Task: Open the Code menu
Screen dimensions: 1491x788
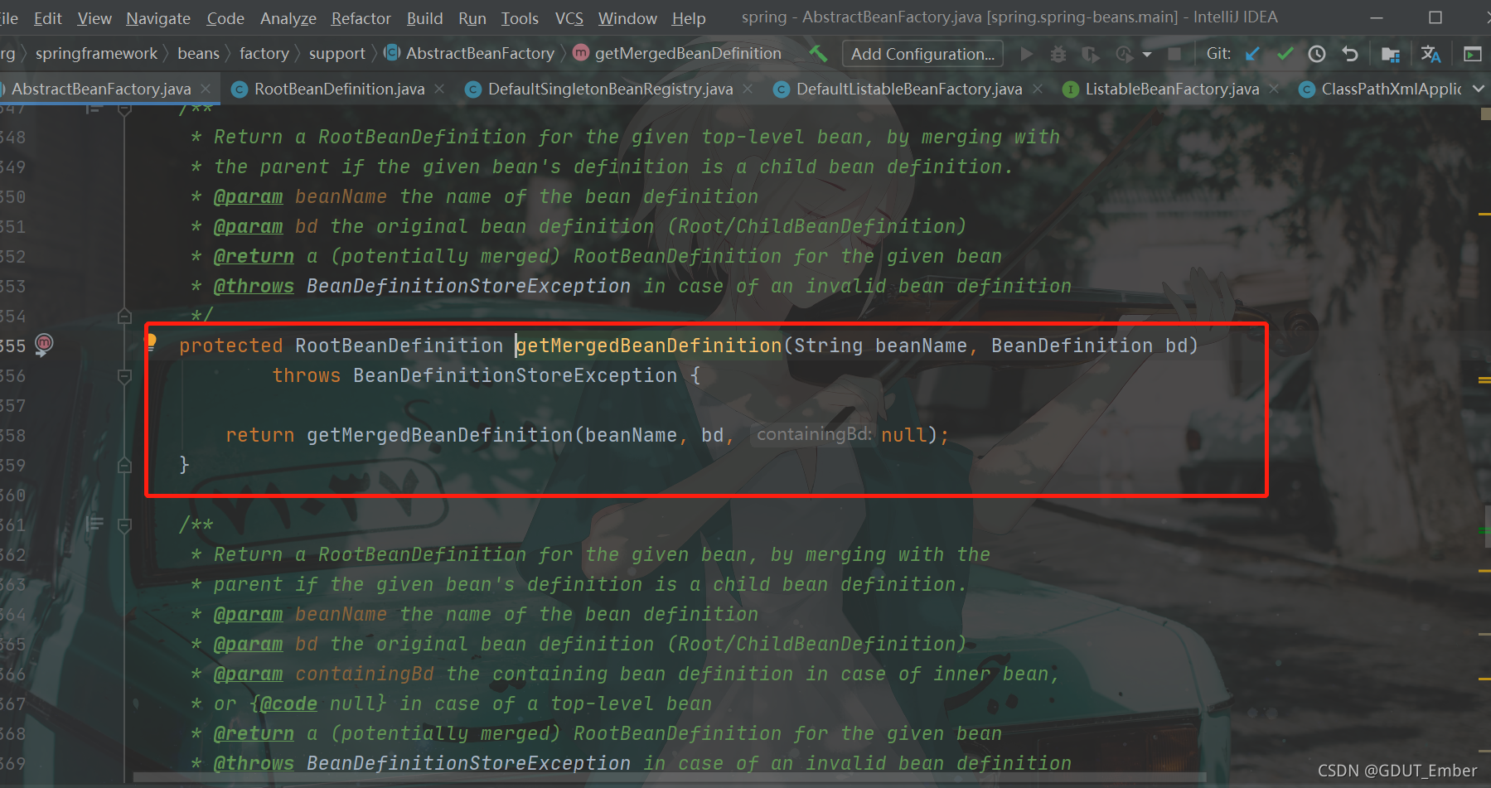Action: pos(225,18)
